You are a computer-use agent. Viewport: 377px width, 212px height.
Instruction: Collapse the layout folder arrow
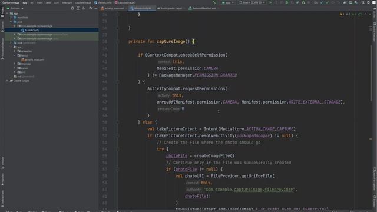pos(15,55)
